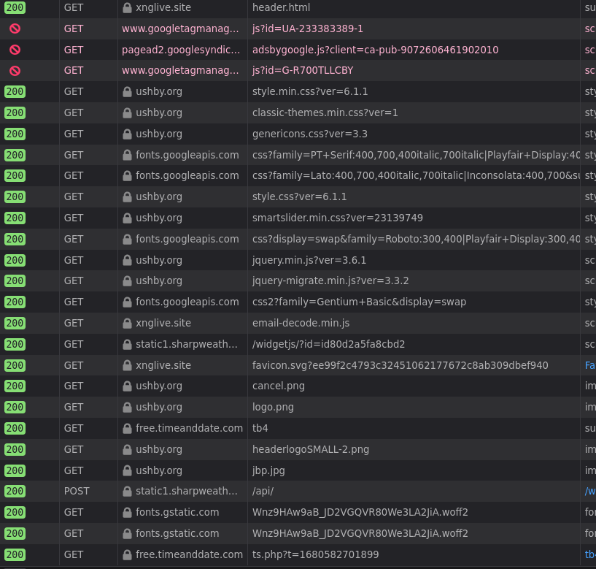The width and height of the screenshot is (596, 569).
Task: Click the 200 status badge on style.min.css request
Action: 13,91
